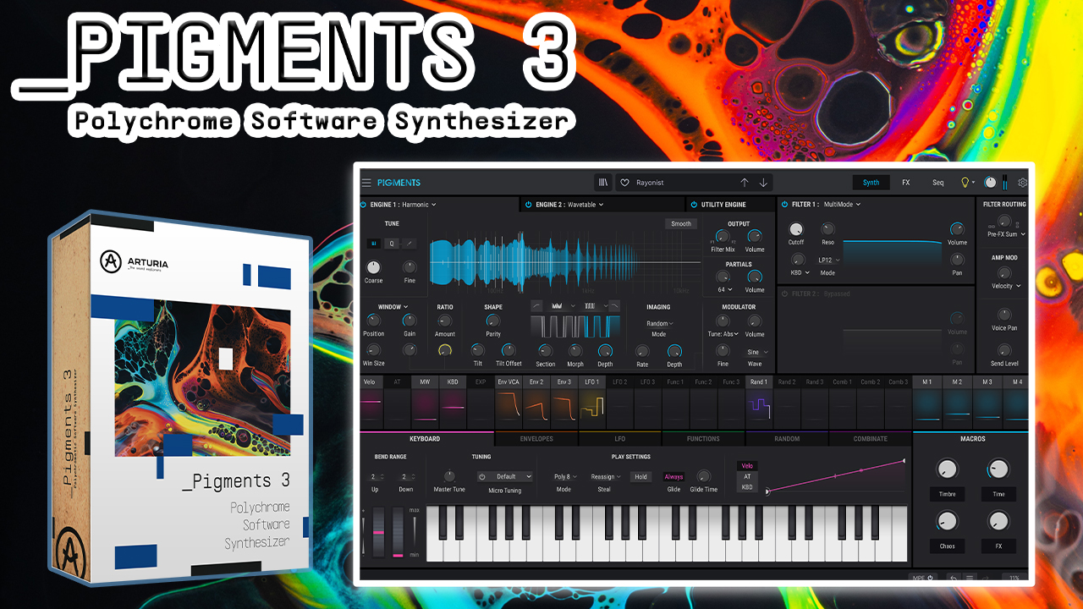Screen dimensions: 1083x609
Task: Go to previous preset using up arrow
Action: click(745, 183)
